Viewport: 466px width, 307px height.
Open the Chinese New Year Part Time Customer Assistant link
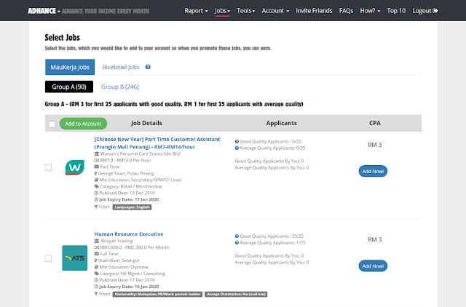[x=157, y=143]
